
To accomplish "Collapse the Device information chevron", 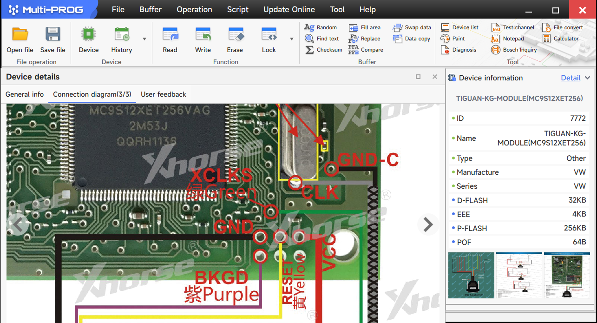I will (588, 78).
